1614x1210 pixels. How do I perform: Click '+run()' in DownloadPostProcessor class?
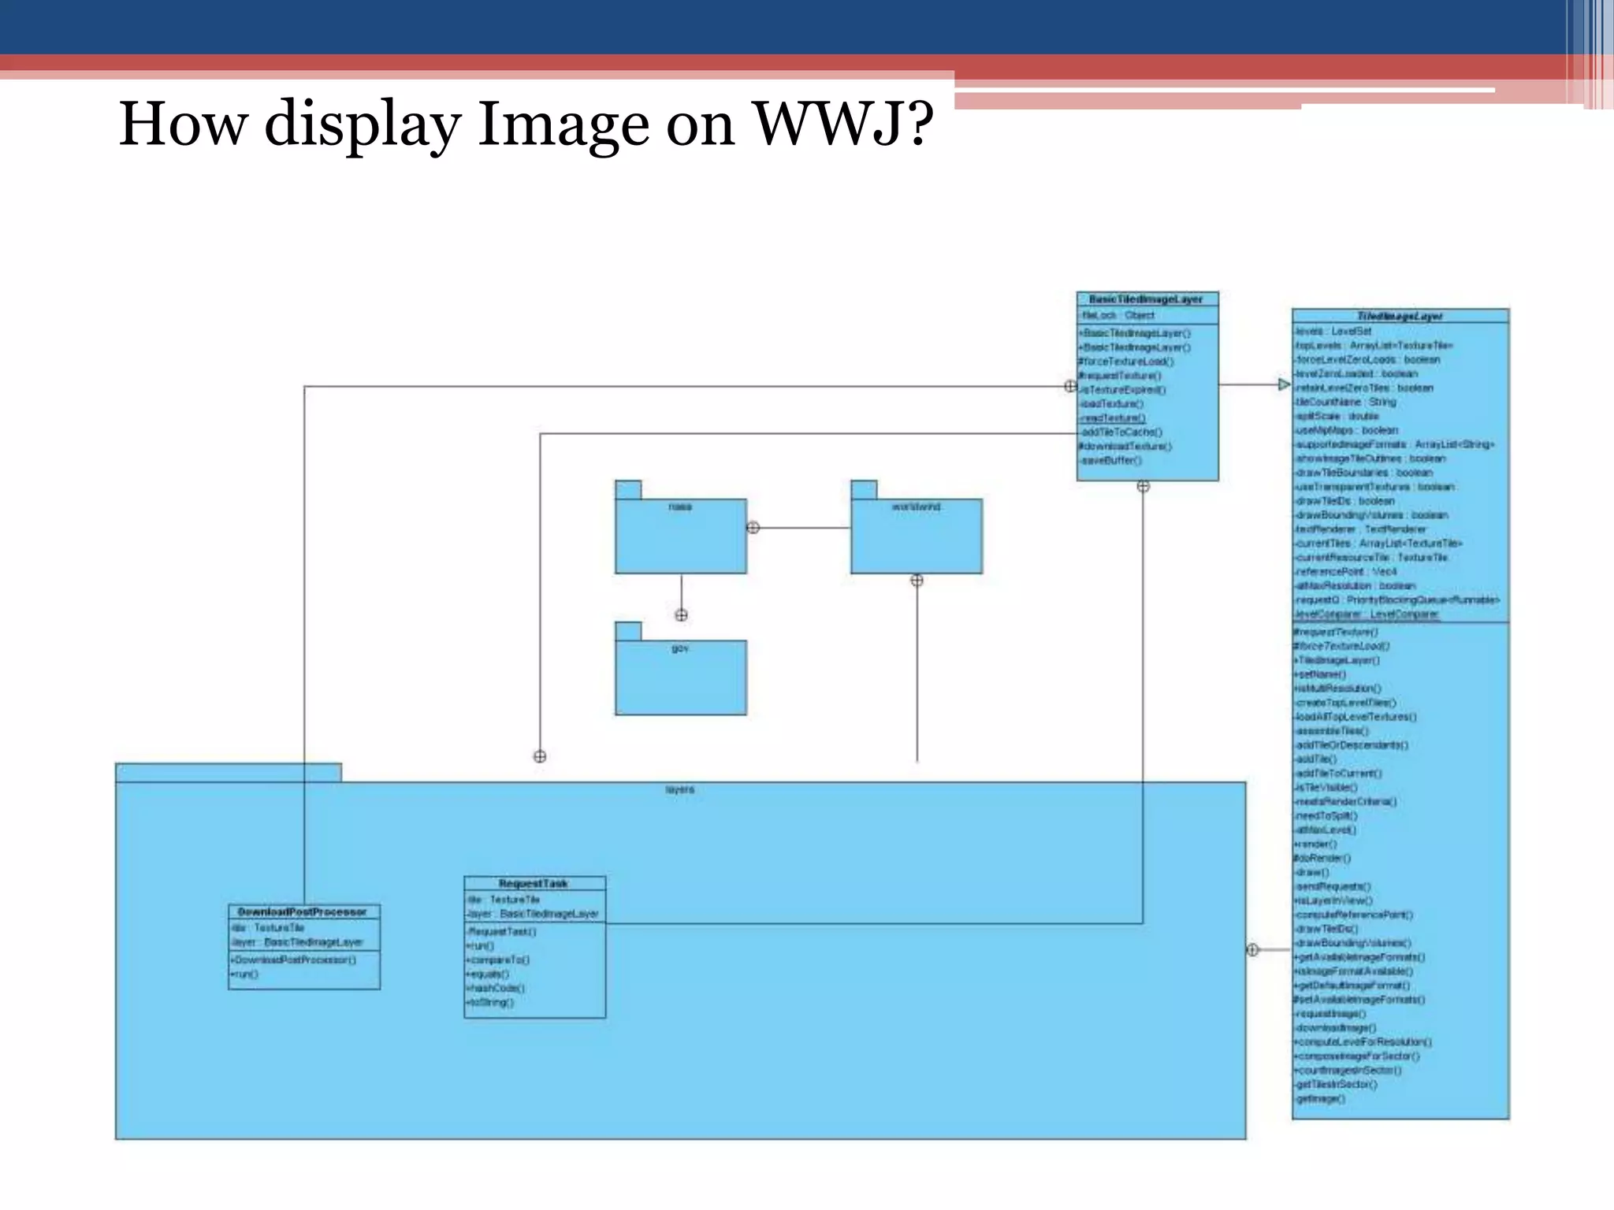(244, 974)
